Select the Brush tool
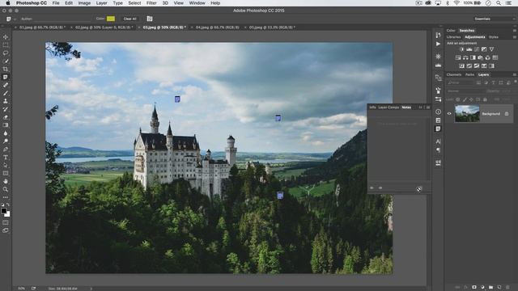Screen dimensions: 518x291 [6, 93]
